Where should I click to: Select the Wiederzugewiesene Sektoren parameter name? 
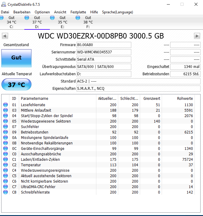[46, 121]
